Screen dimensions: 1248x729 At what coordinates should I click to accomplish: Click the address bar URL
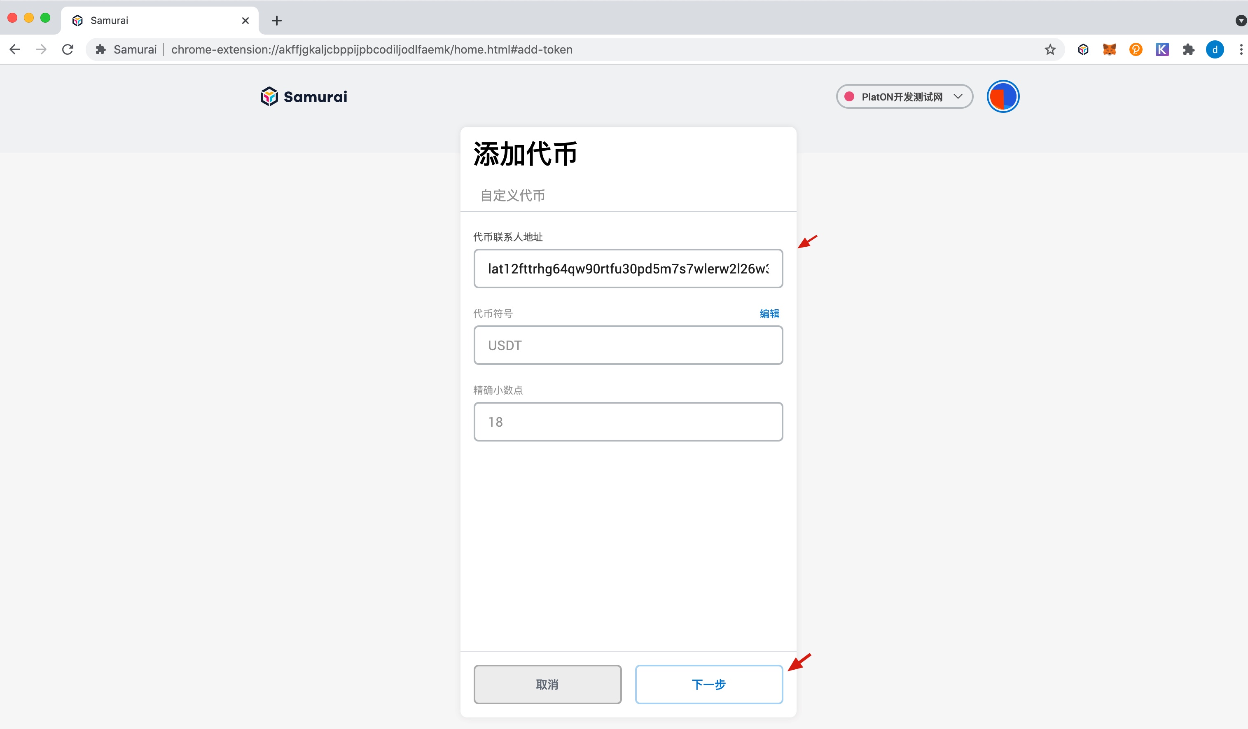pos(372,49)
